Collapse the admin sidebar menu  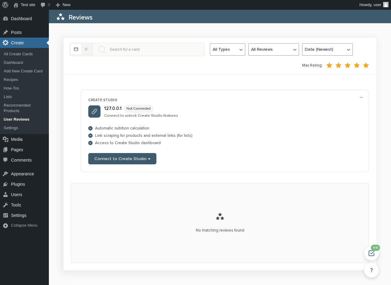tap(24, 225)
